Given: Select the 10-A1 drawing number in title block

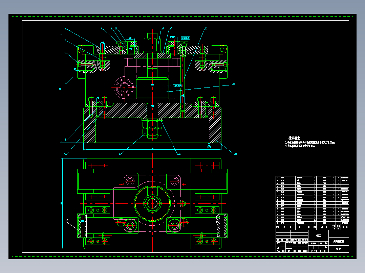Looking at the screenshot, I should click(x=339, y=249).
